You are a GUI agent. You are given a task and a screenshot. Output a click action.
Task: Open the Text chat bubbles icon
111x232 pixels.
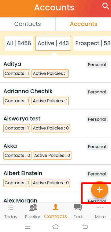pyautogui.click(x=78, y=208)
